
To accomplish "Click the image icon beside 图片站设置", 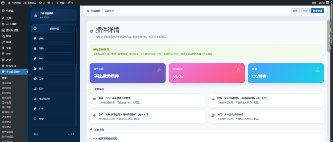I will pyautogui.click(x=3, y=30).
